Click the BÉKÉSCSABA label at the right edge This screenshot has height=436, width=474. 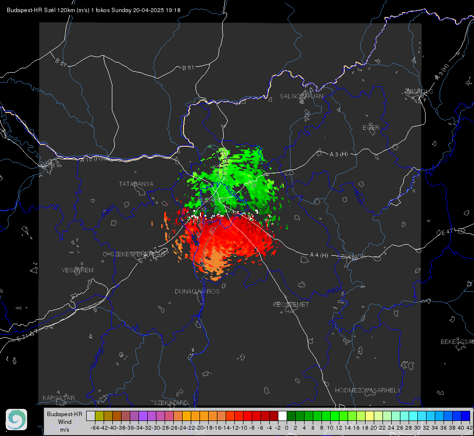[457, 342]
